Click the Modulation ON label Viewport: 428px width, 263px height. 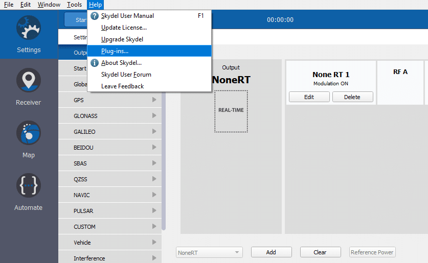[x=331, y=83]
